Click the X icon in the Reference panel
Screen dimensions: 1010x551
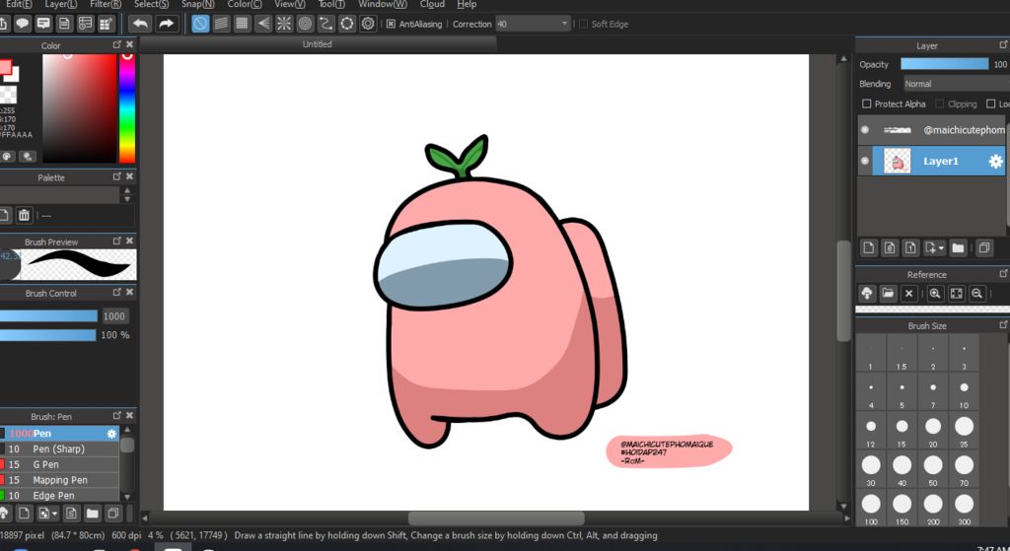908,294
